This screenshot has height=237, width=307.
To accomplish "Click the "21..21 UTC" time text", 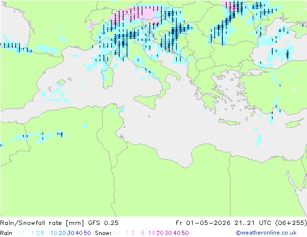I will [253, 223].
